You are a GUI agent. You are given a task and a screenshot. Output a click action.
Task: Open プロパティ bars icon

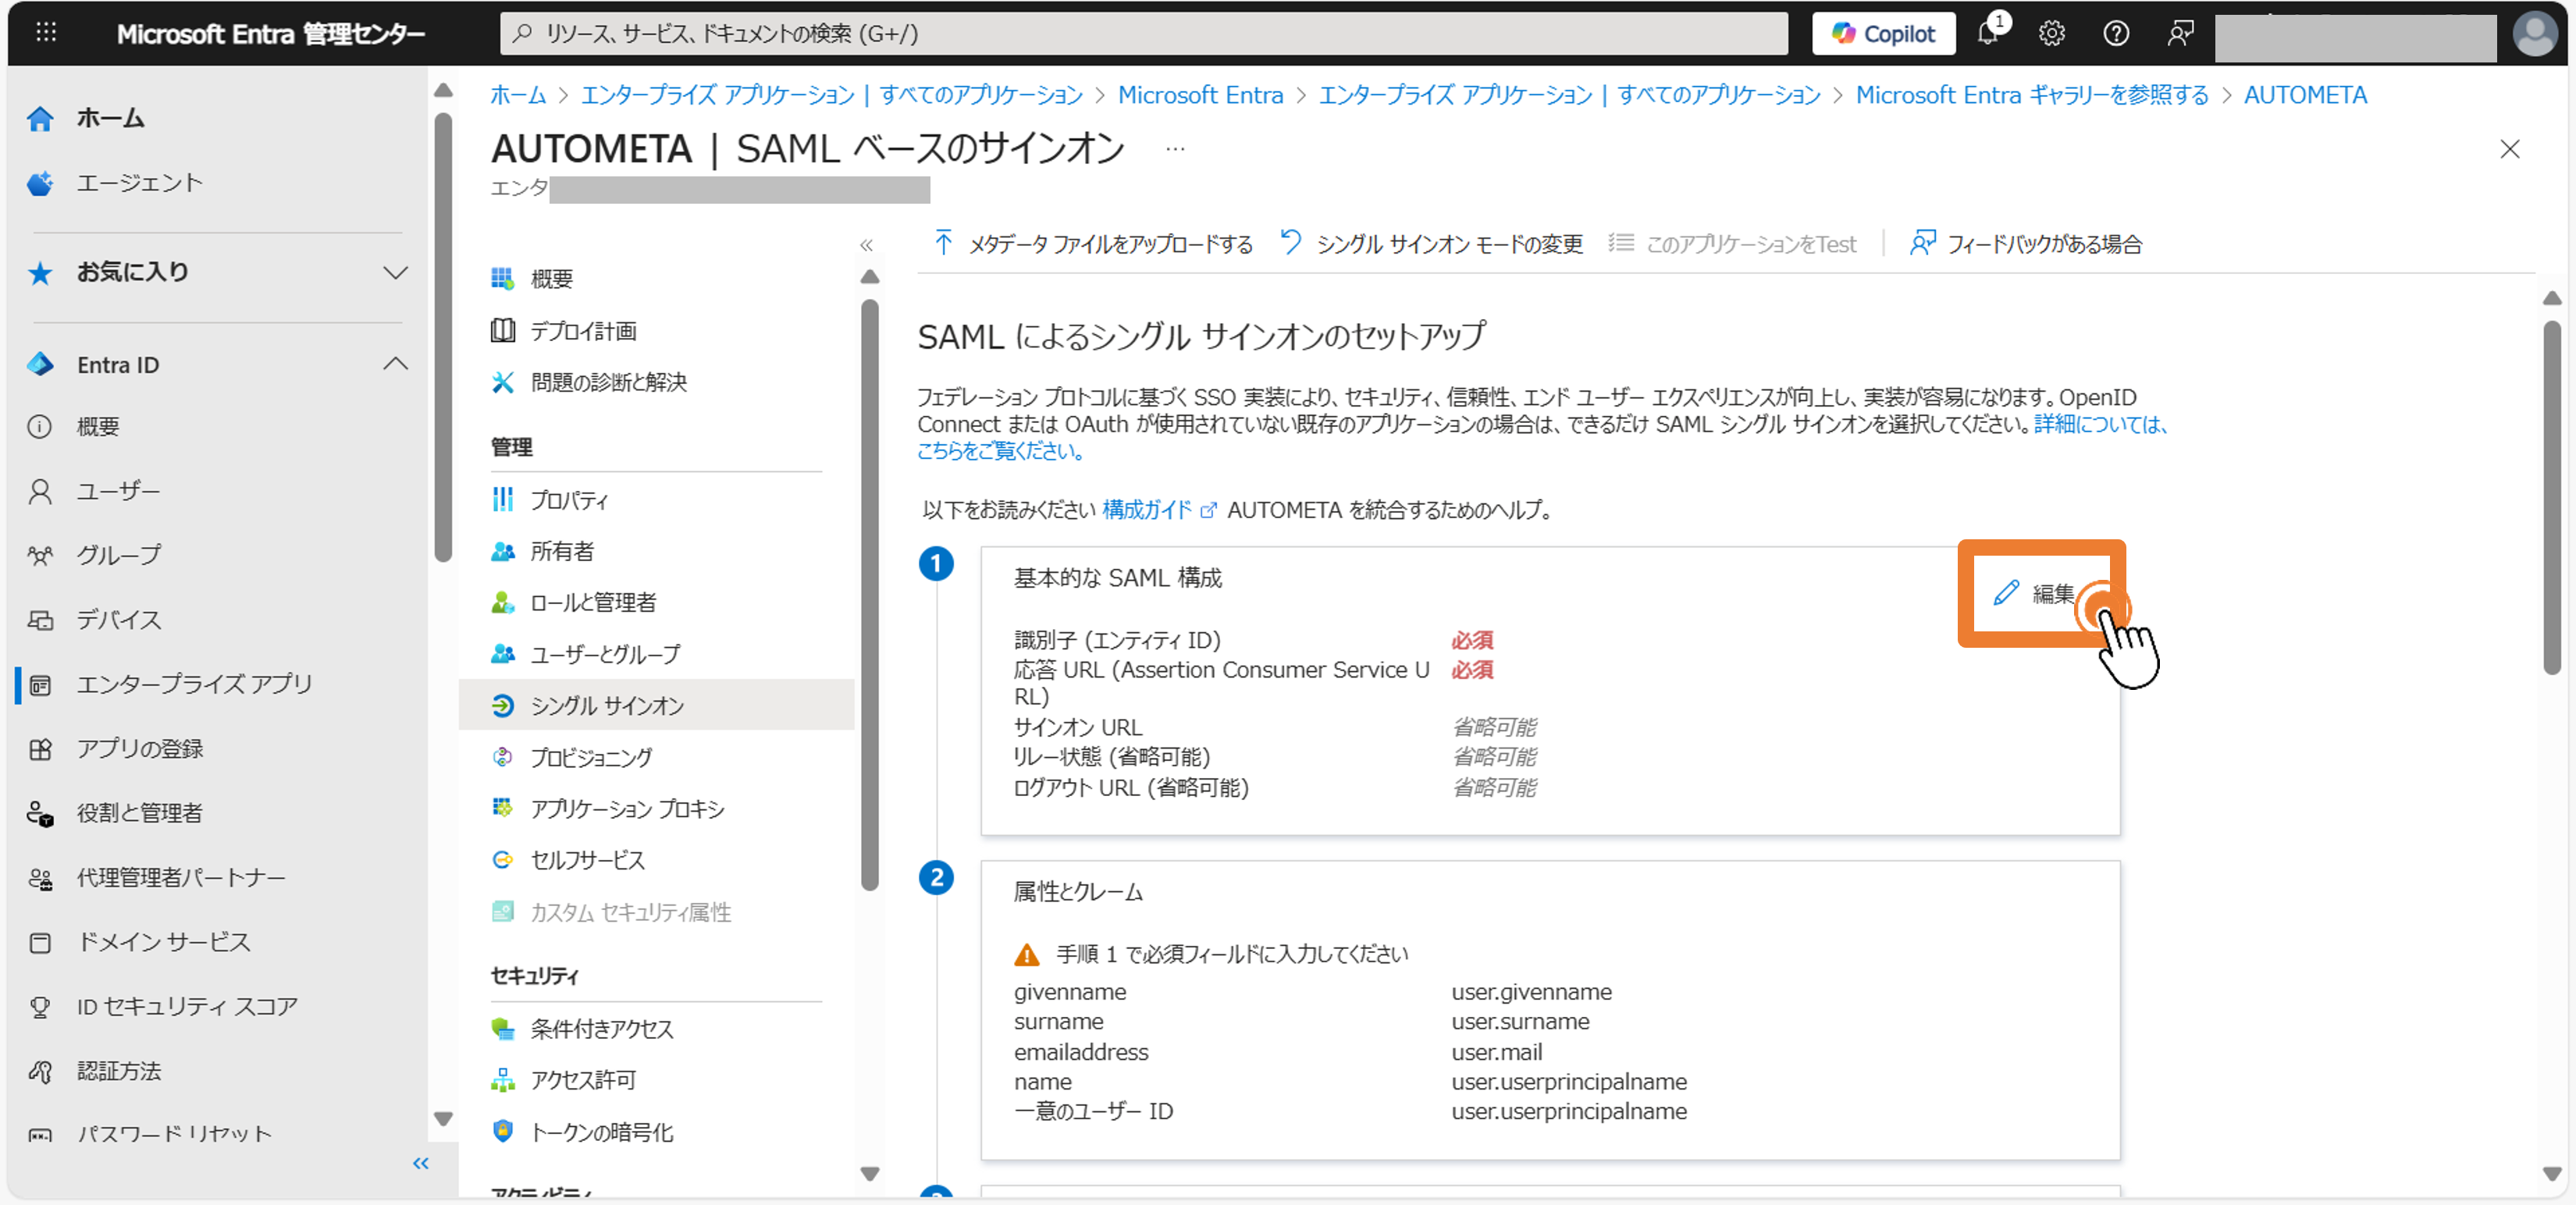point(503,499)
